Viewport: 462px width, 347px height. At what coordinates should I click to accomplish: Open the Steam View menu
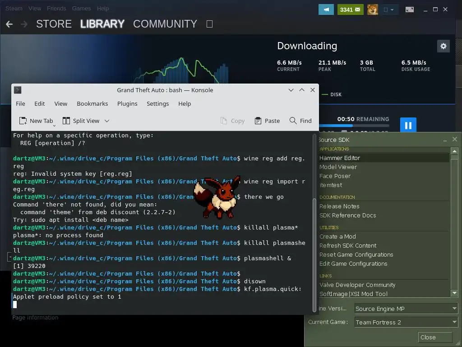[34, 9]
